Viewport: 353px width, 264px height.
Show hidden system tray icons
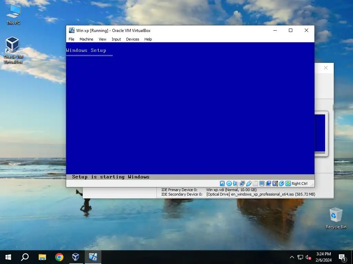pos(292,257)
